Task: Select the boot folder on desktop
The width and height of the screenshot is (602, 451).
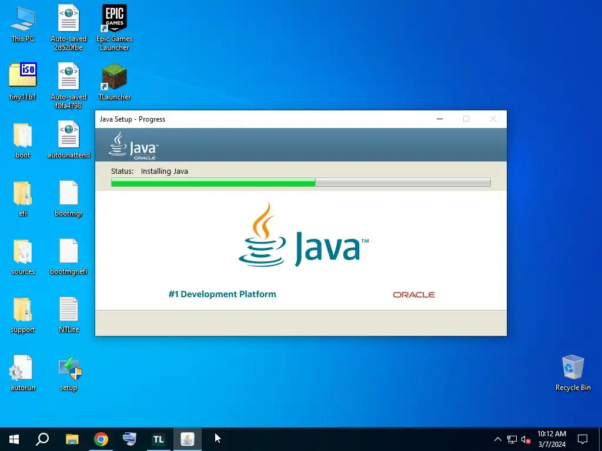Action: (23, 140)
